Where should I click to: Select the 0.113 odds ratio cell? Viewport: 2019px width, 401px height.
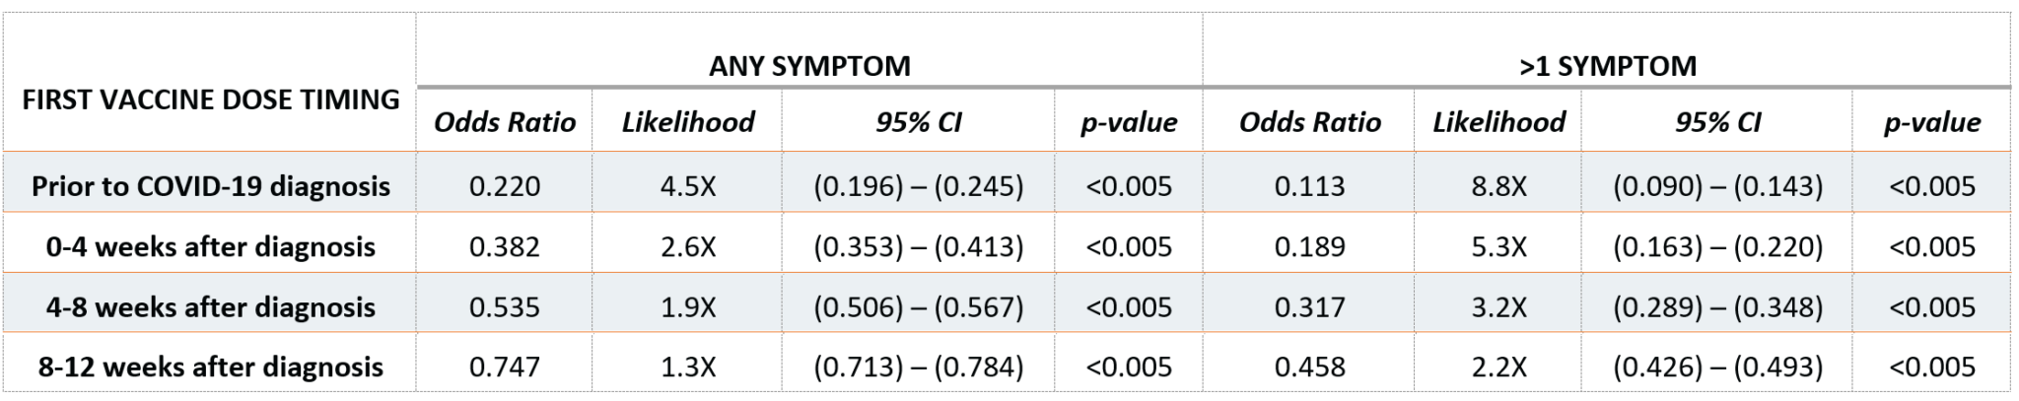click(1309, 186)
